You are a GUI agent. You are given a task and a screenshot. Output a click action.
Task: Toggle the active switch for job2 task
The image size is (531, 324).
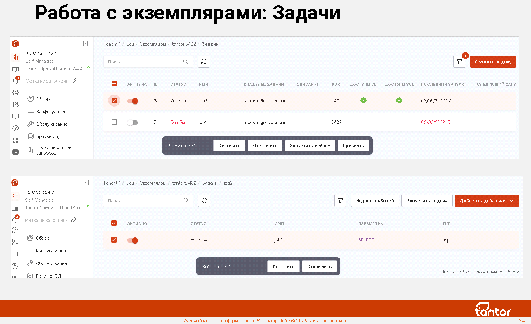(133, 101)
